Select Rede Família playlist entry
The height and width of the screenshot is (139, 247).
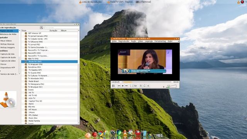point(49,121)
